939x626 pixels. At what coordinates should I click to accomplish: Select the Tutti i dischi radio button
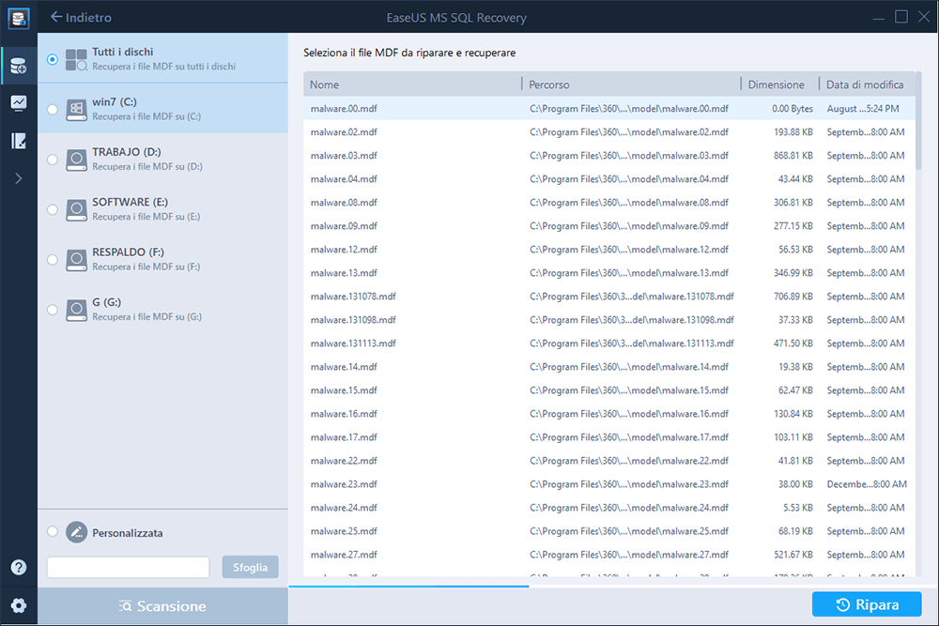click(53, 59)
